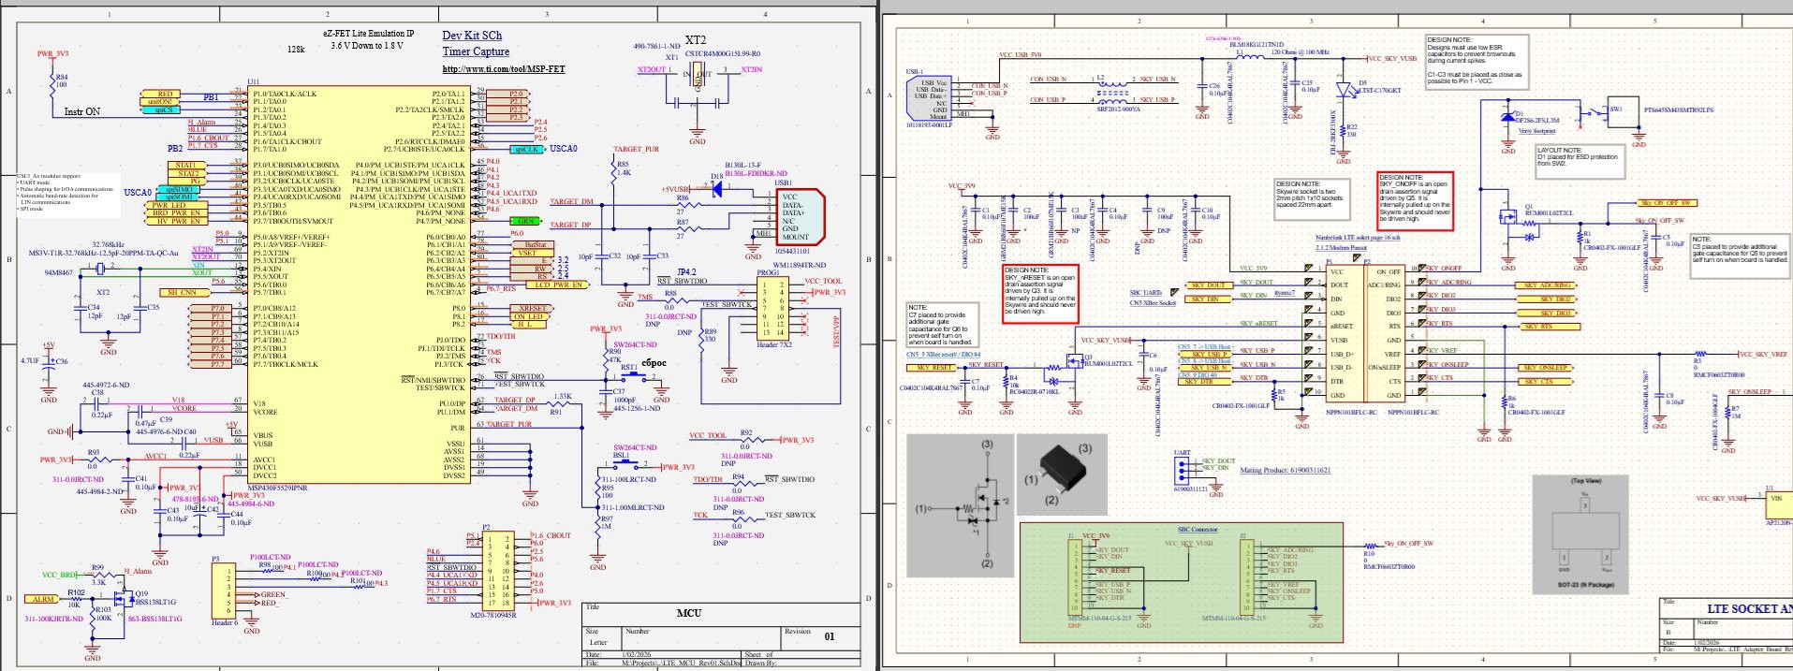Select the Timer Capture link text

tap(476, 52)
